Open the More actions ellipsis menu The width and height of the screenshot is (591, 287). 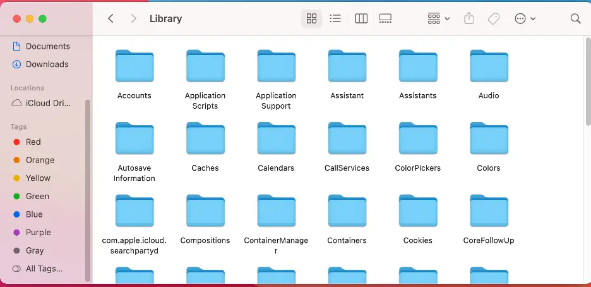click(x=525, y=18)
